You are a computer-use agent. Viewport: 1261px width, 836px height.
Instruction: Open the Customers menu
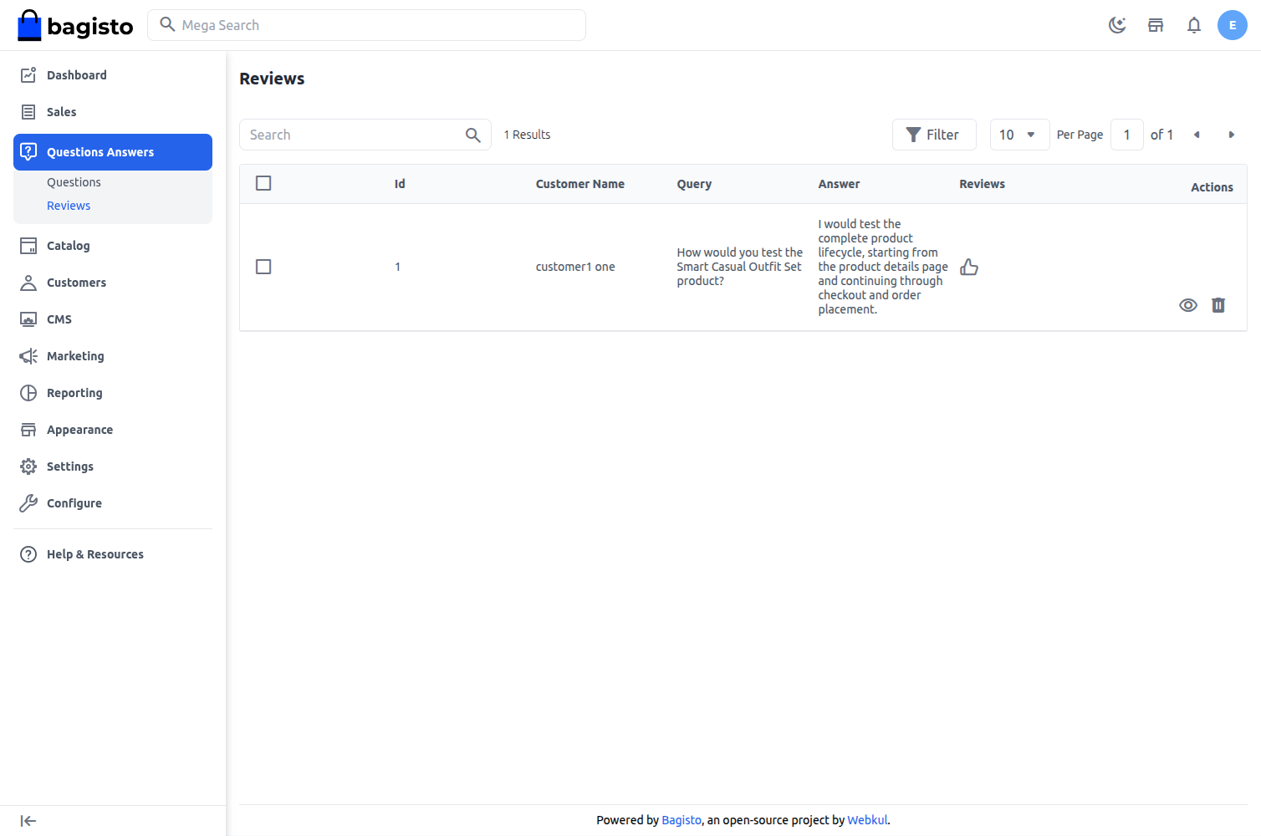[113, 283]
